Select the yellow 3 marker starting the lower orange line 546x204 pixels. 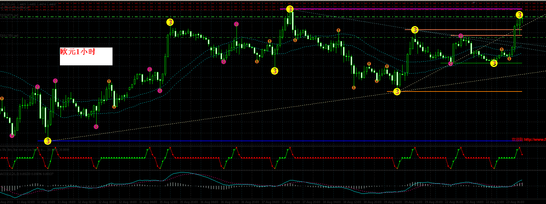coord(397,91)
